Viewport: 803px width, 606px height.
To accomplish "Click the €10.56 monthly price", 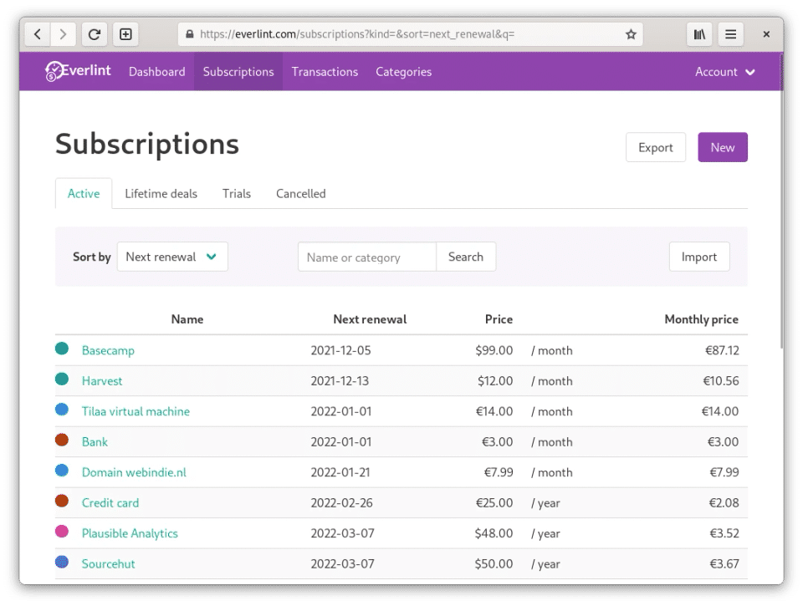I will pyautogui.click(x=720, y=381).
